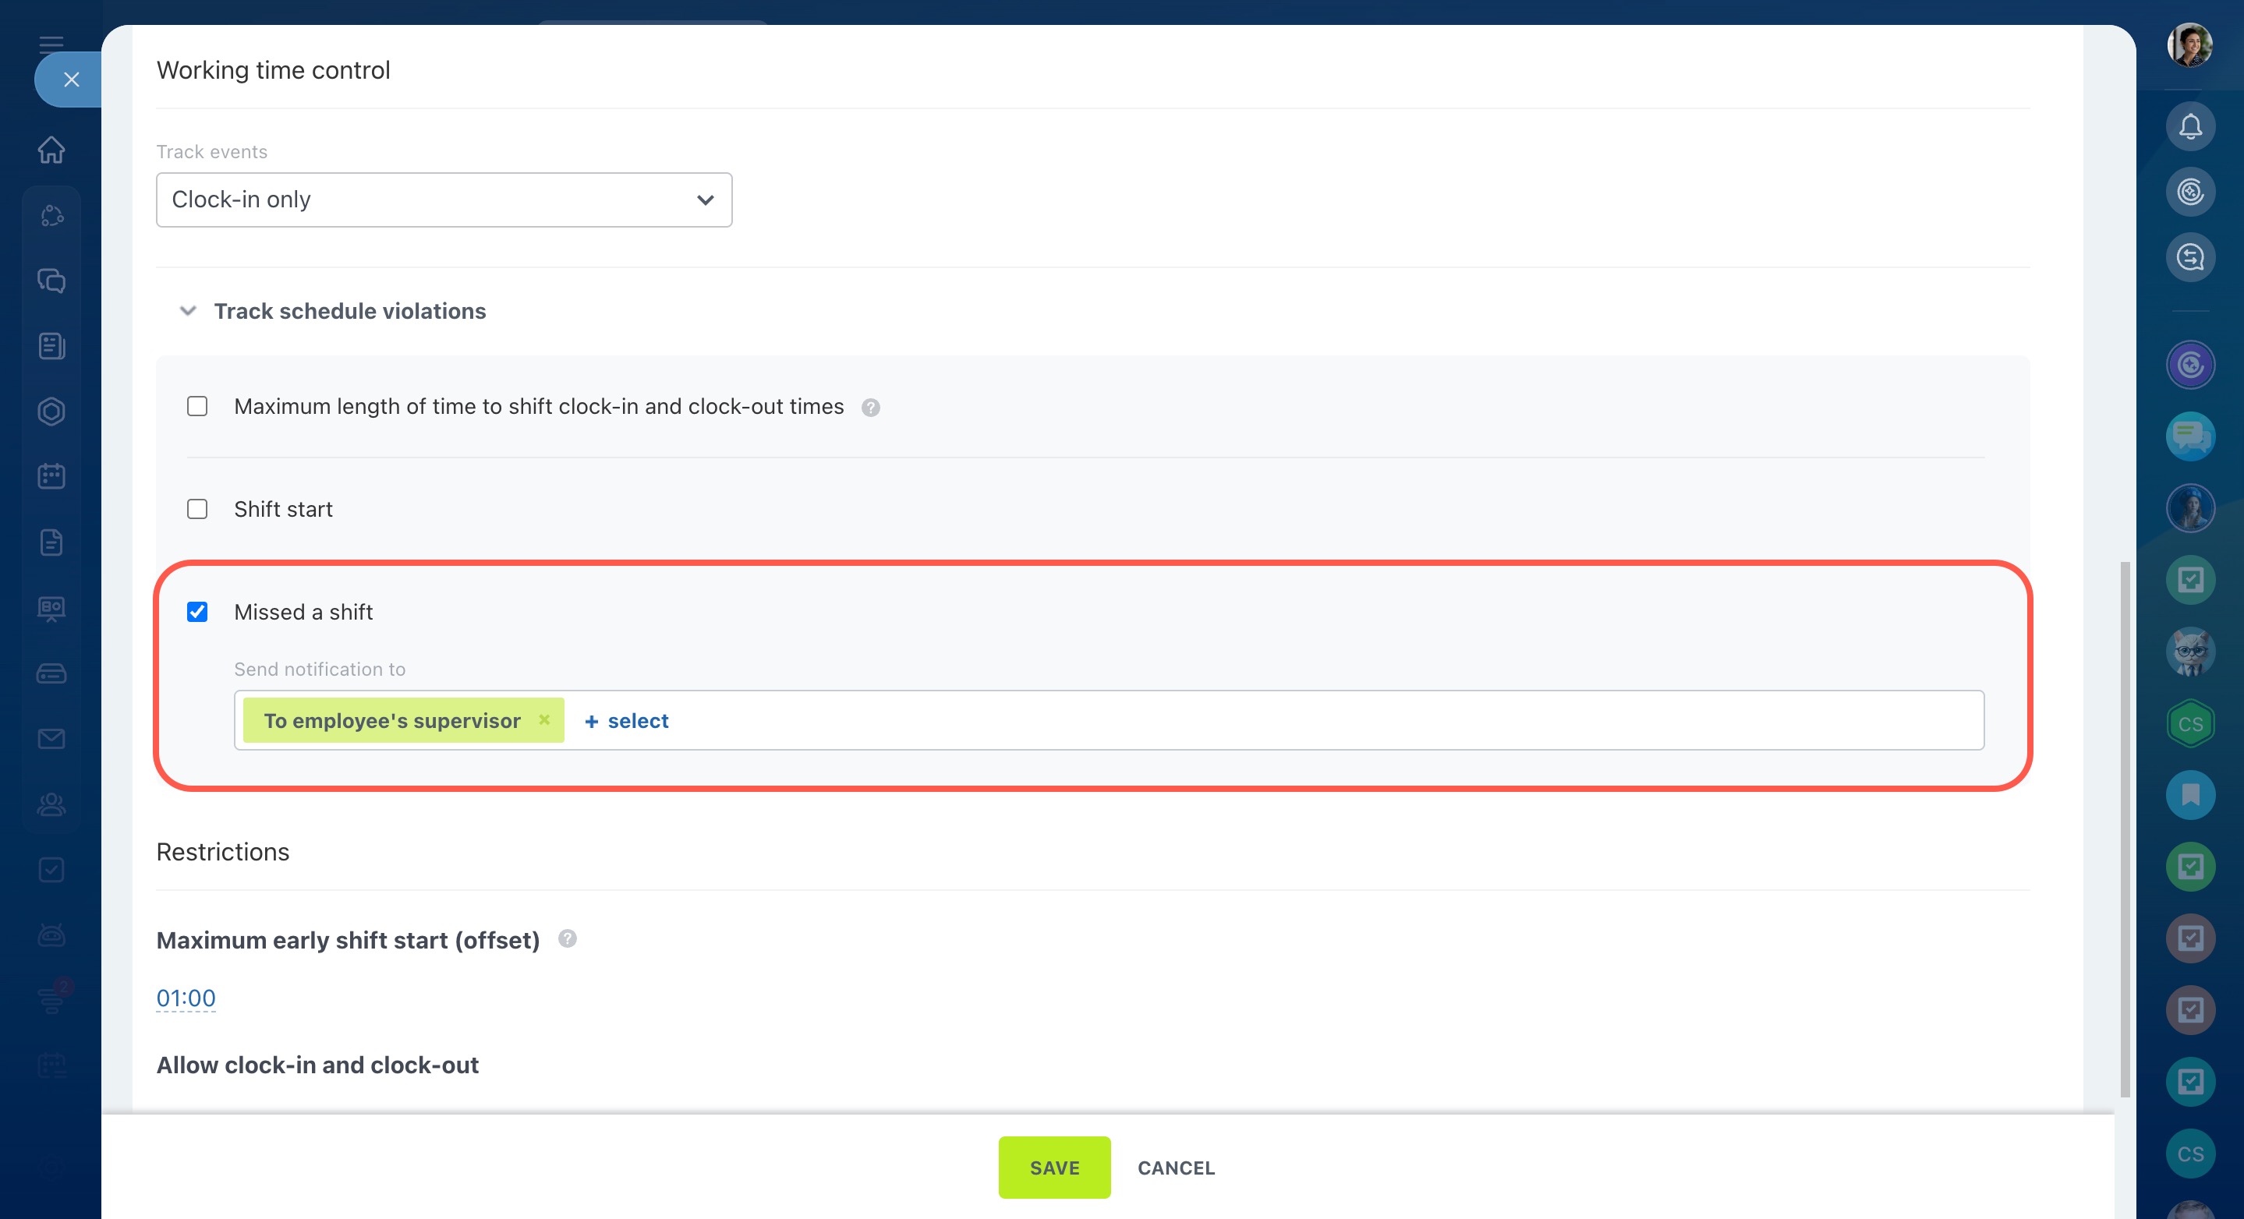2244x1219 pixels.
Task: Open the calendar icon in left sidebar
Action: point(51,476)
